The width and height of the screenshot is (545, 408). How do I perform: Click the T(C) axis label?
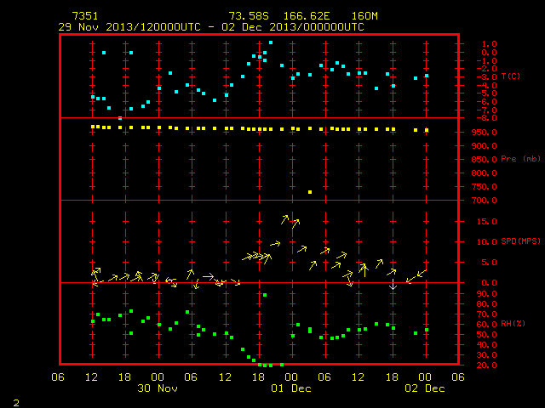click(511, 76)
